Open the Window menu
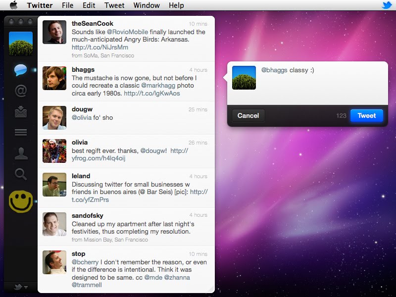The width and height of the screenshot is (396, 297). 147,5
